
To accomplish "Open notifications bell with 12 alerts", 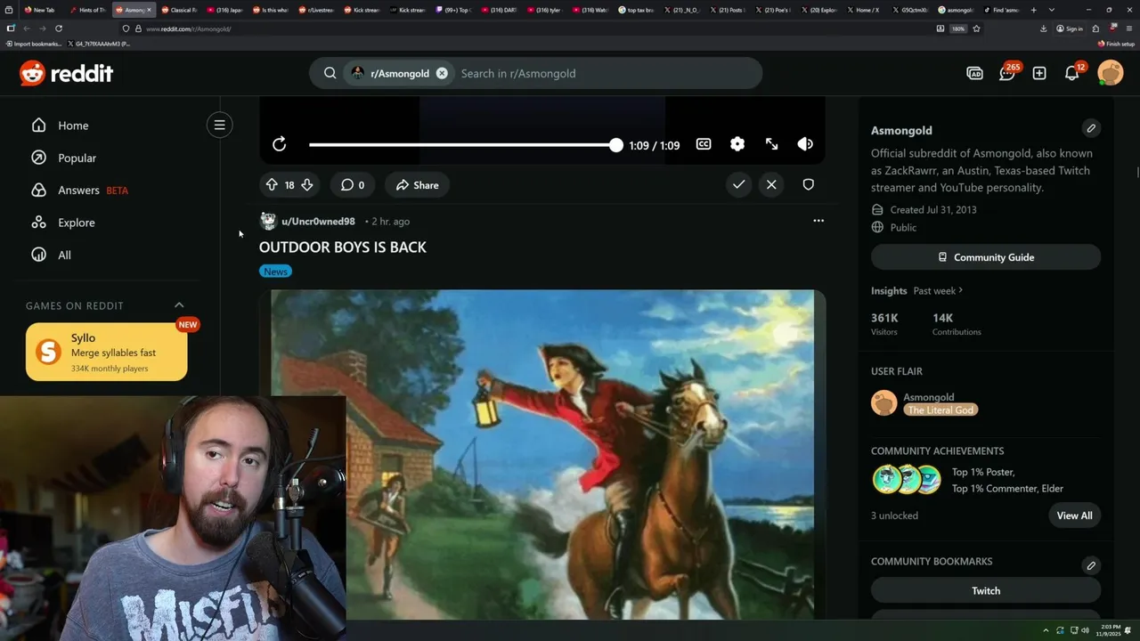I will click(x=1072, y=73).
